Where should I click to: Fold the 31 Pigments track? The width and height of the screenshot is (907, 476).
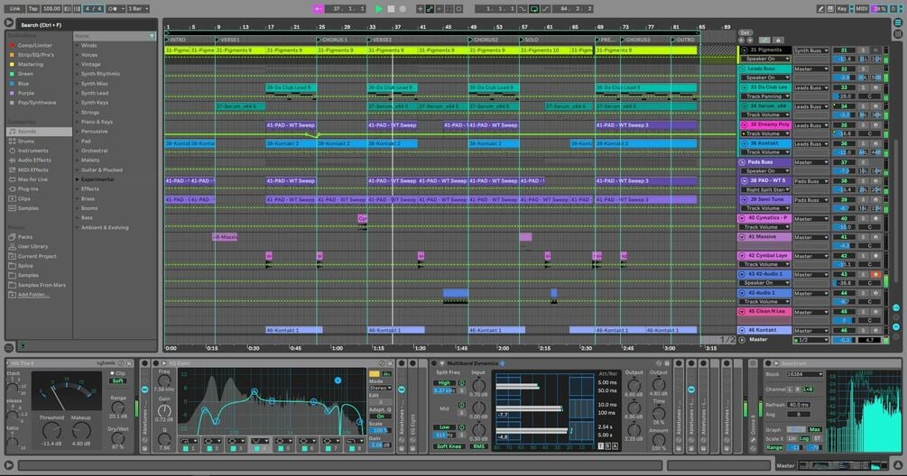click(x=745, y=50)
